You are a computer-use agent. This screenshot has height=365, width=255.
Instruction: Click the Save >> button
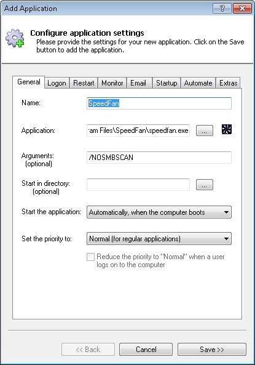212,350
